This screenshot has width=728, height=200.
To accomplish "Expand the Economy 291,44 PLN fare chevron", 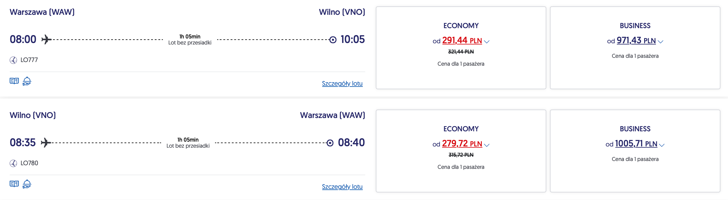I will [x=487, y=42].
